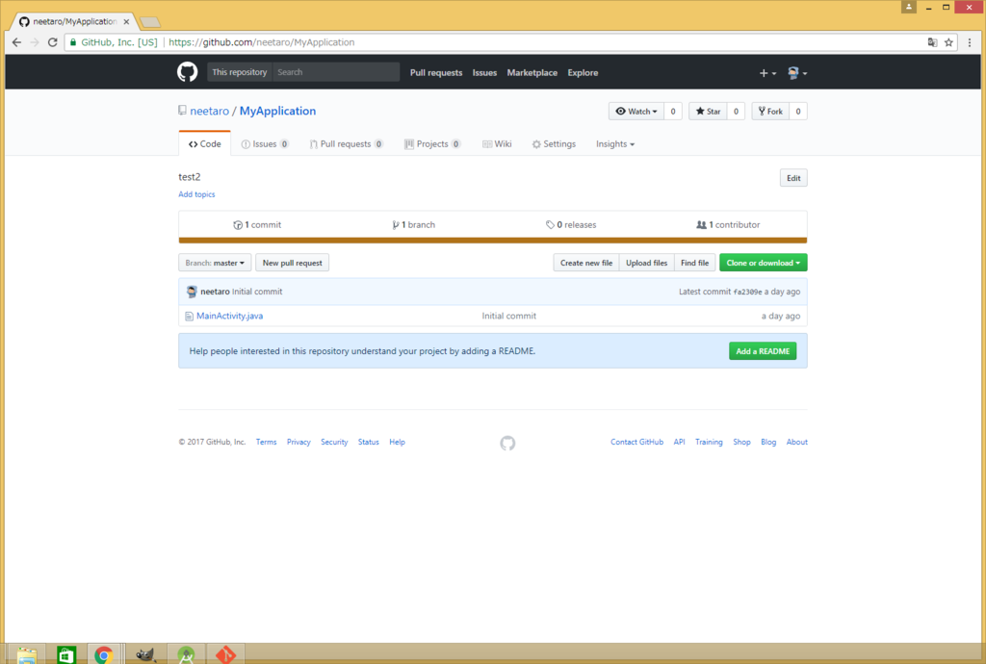Image resolution: width=986 pixels, height=664 pixels.
Task: Open the green Store taskbar icon
Action: (x=66, y=655)
